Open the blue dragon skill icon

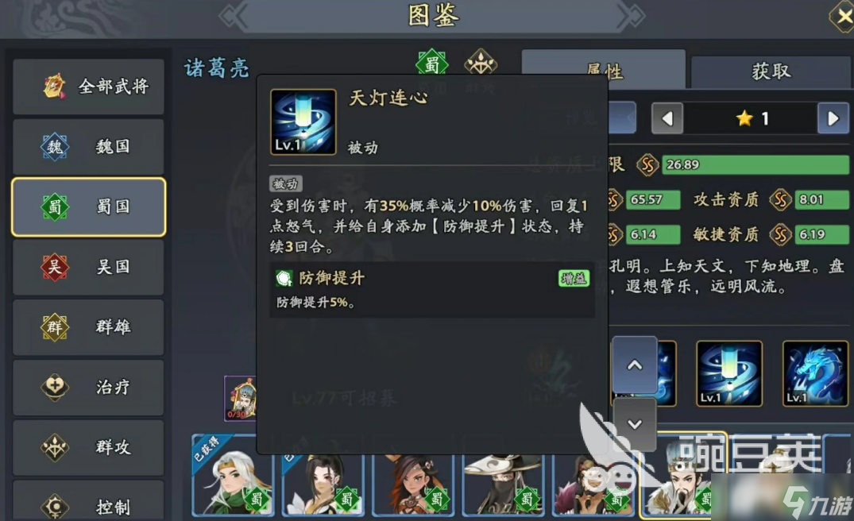pos(815,373)
